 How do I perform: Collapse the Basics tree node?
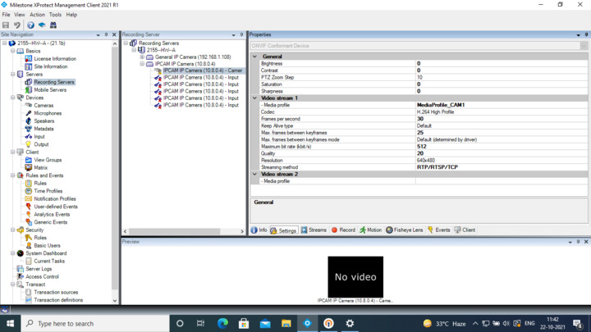tap(12, 51)
